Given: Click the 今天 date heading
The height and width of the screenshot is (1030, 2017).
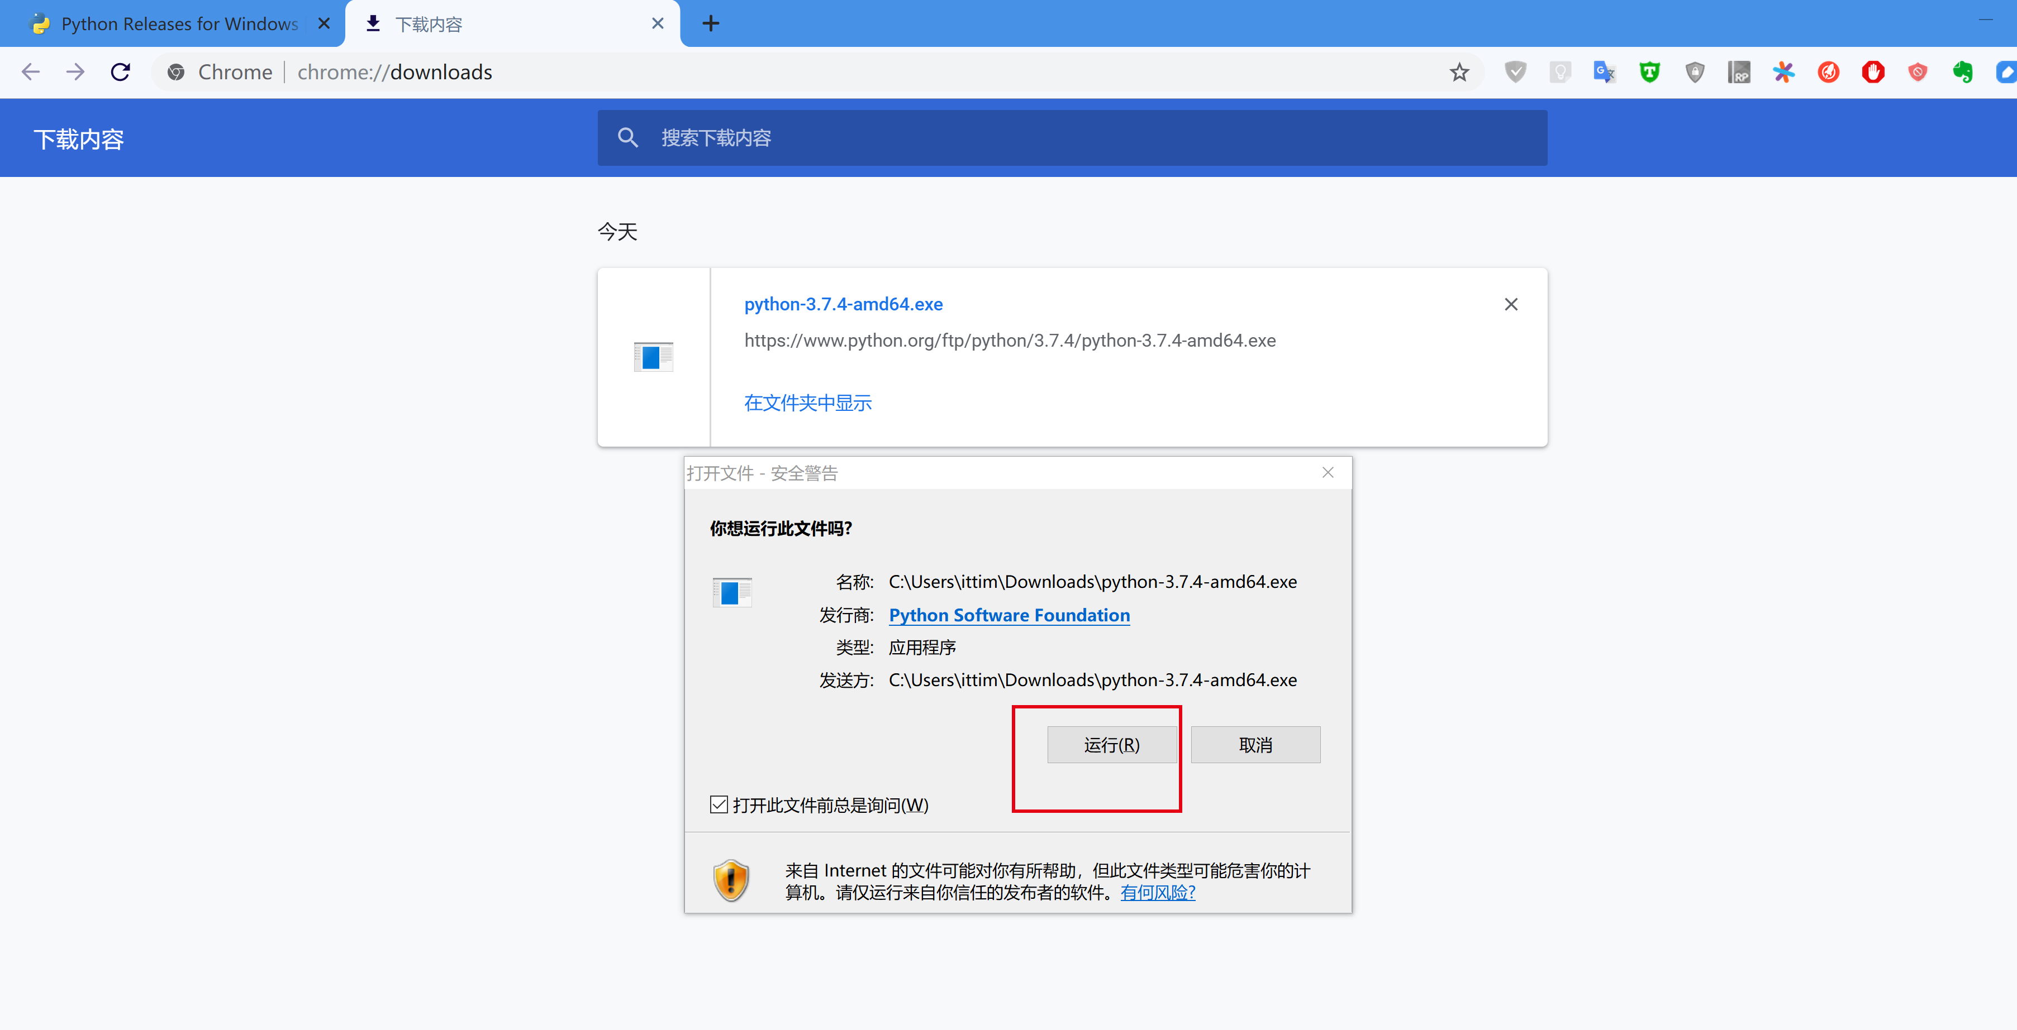Looking at the screenshot, I should click(618, 232).
